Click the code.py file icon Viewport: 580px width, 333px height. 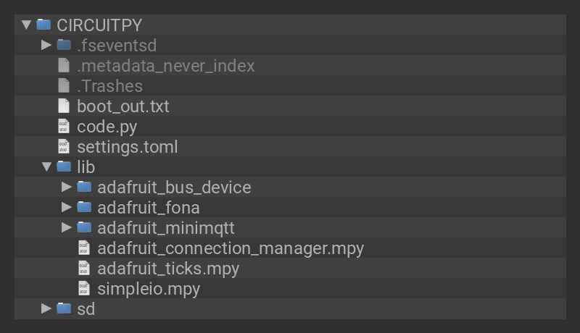64,127
